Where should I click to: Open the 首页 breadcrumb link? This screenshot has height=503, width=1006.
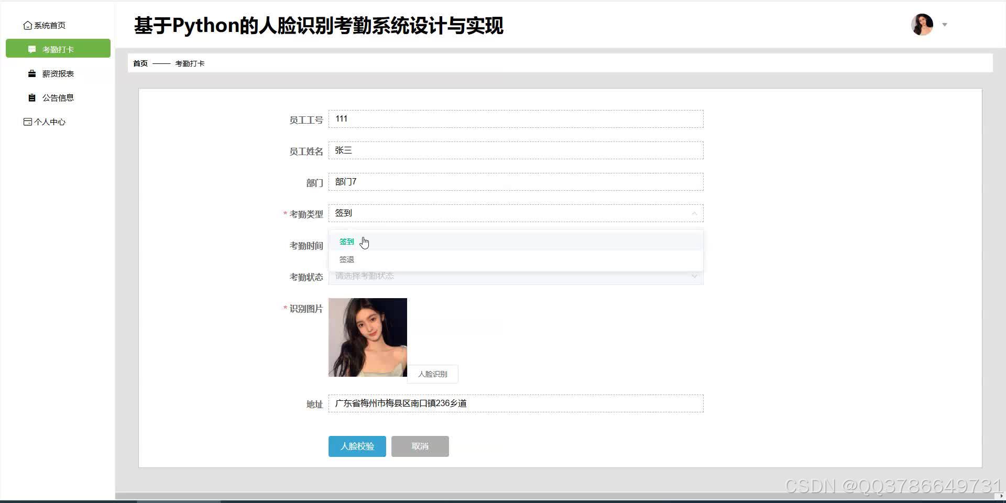click(140, 63)
